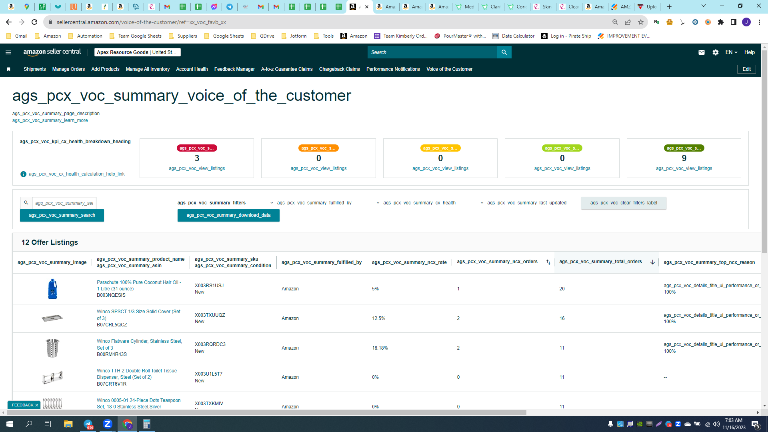Click the horizontal scrollbar under the table
Viewport: 768px width, 432px height.
click(x=266, y=412)
